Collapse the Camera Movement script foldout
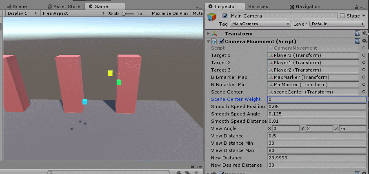 tap(208, 41)
